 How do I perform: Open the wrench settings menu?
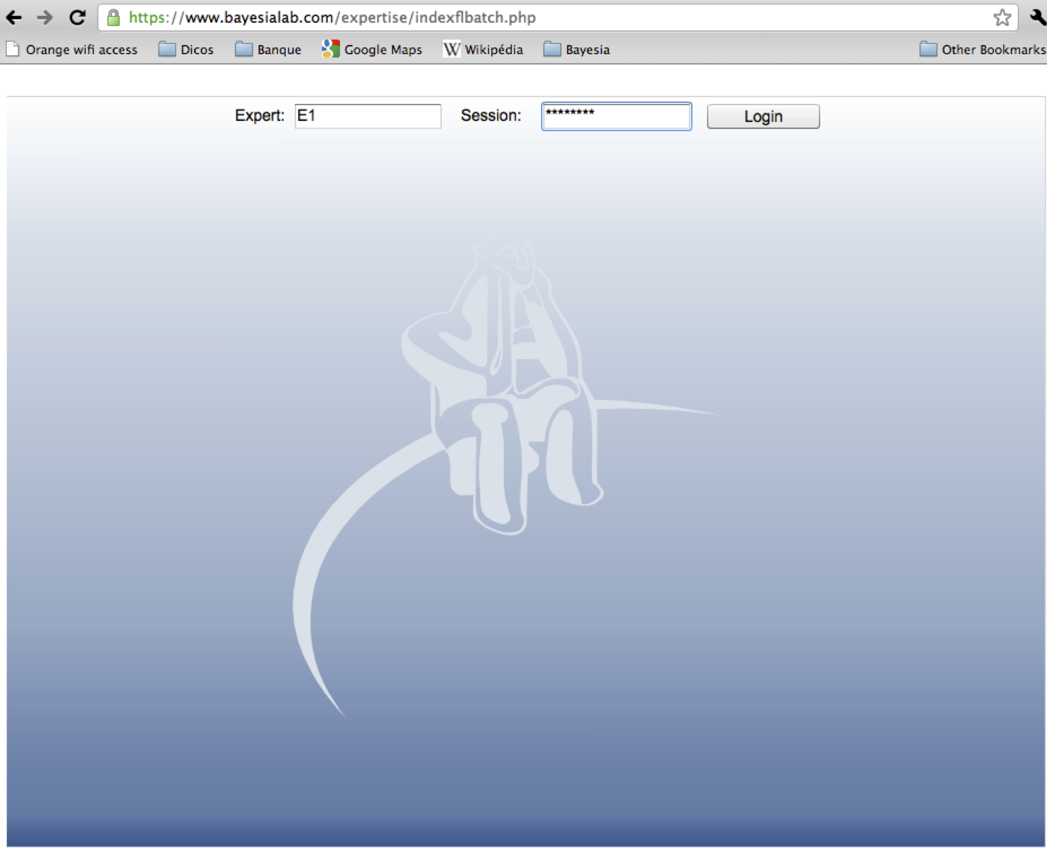(x=1038, y=18)
